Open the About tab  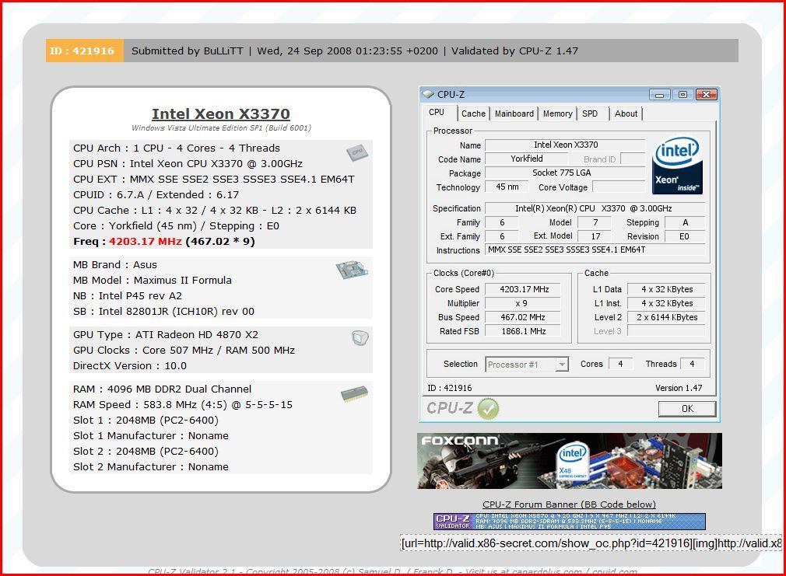[x=626, y=113]
